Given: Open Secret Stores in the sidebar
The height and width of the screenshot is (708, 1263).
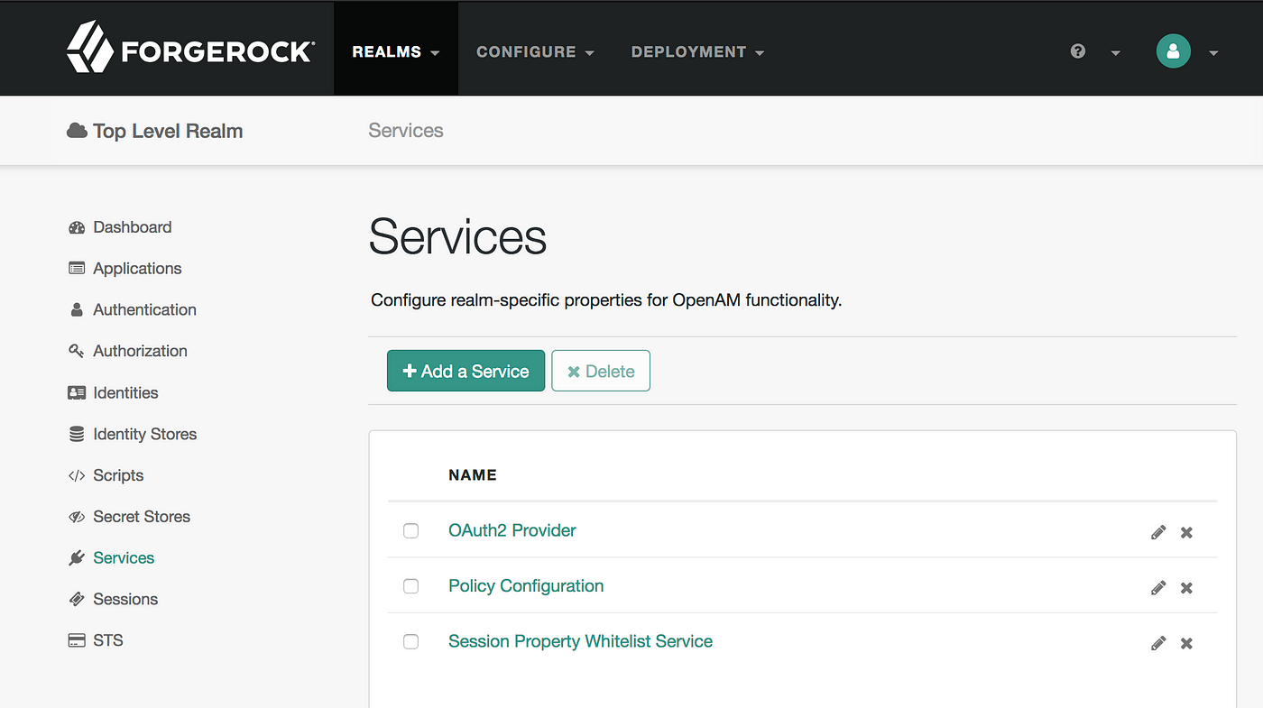Looking at the screenshot, I should [142, 517].
